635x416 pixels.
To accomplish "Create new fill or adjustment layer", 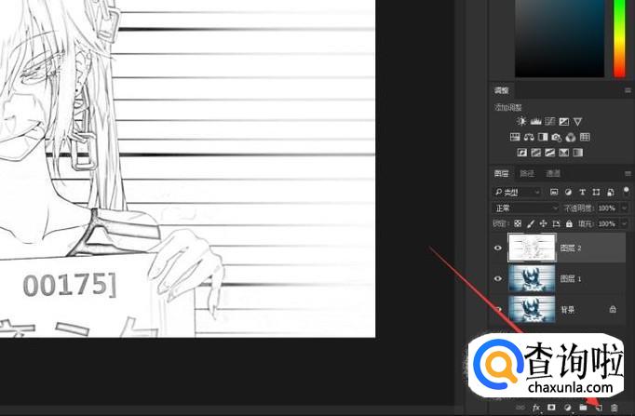I will (567, 408).
